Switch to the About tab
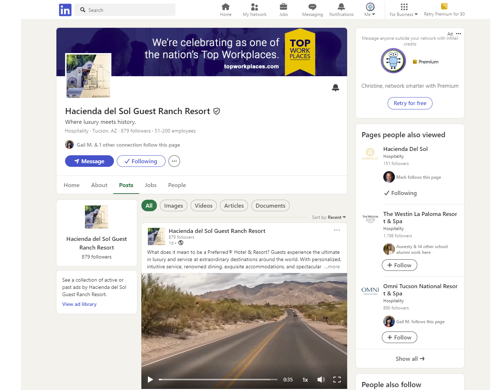499x390 pixels. tap(99, 185)
